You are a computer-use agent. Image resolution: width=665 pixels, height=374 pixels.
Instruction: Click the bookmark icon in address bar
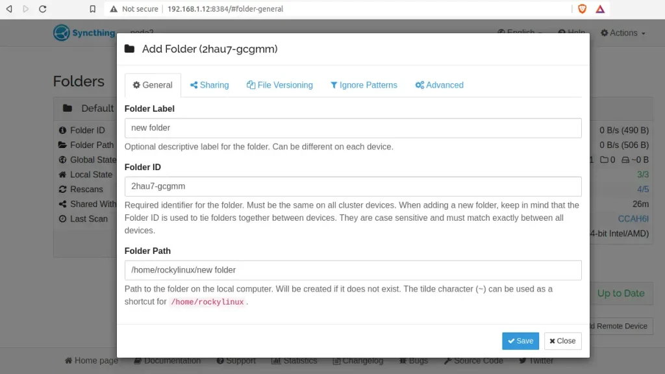pyautogui.click(x=93, y=9)
